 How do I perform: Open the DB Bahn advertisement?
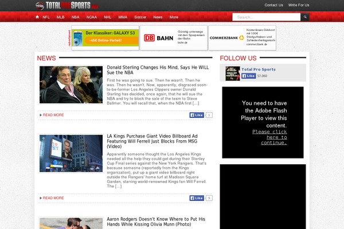[x=174, y=38]
